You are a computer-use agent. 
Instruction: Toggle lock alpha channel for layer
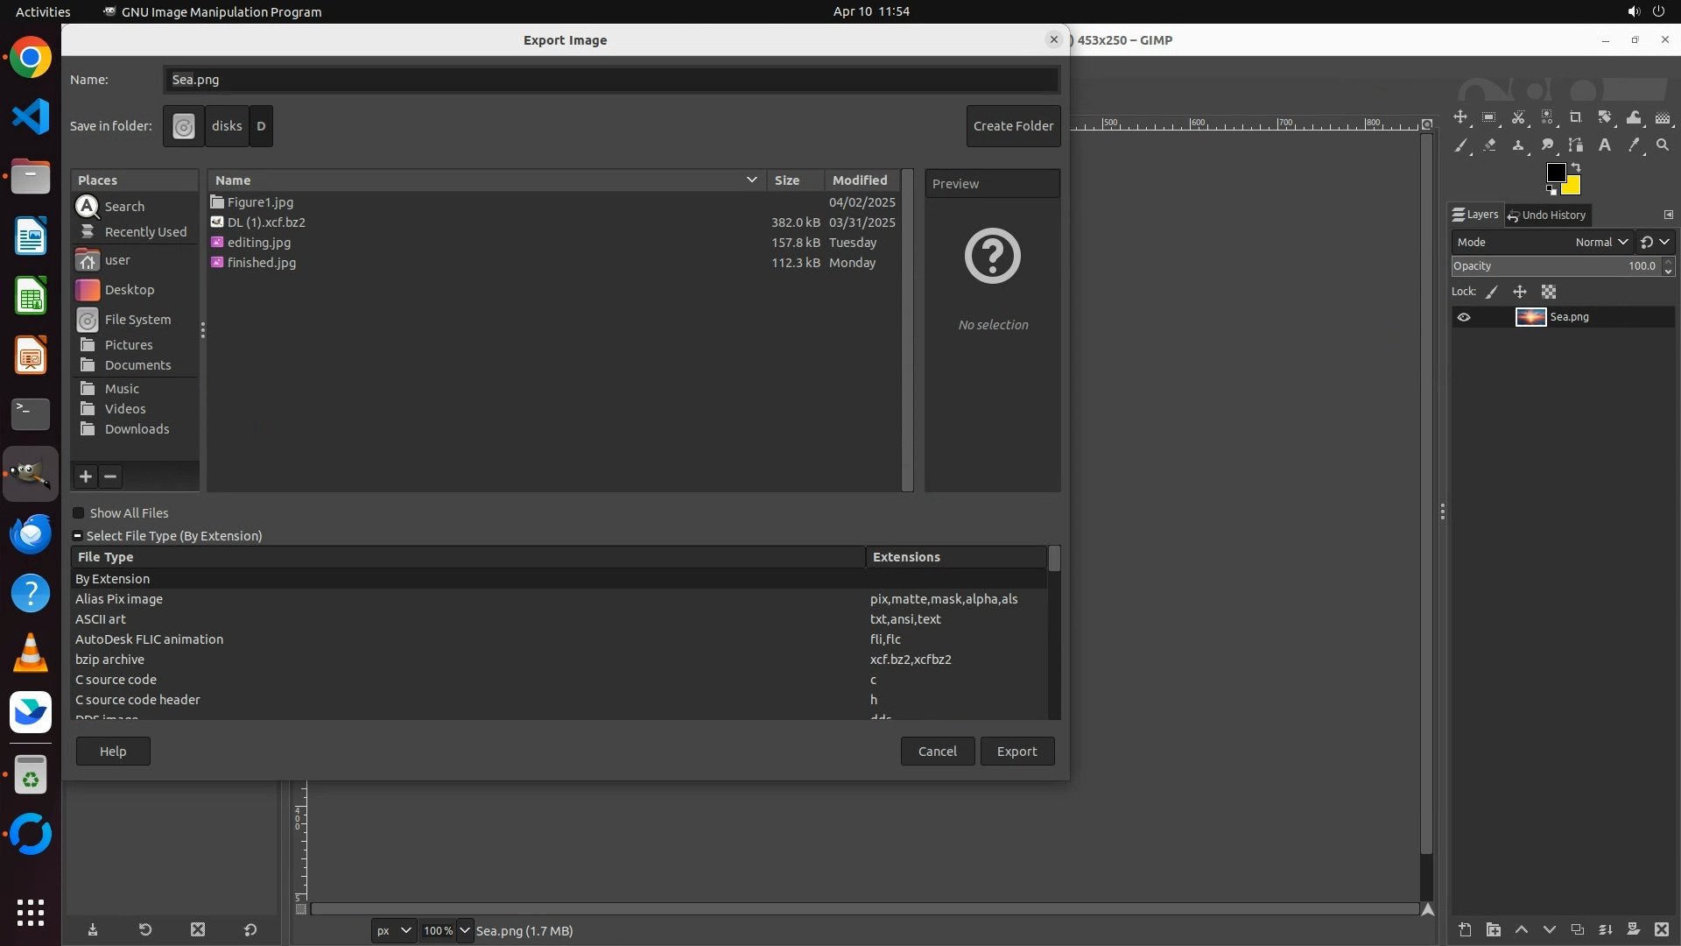[x=1549, y=292]
